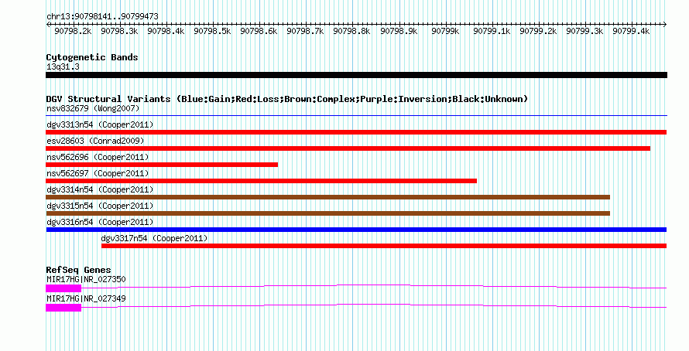Screen dimensions: 689x351
Task: Open variant dgv3317n54 (Cooper2011) label
Action: 154,238
